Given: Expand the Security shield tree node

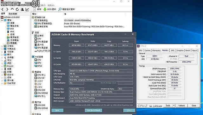Looking at the screenshot, I should tap(2, 75).
